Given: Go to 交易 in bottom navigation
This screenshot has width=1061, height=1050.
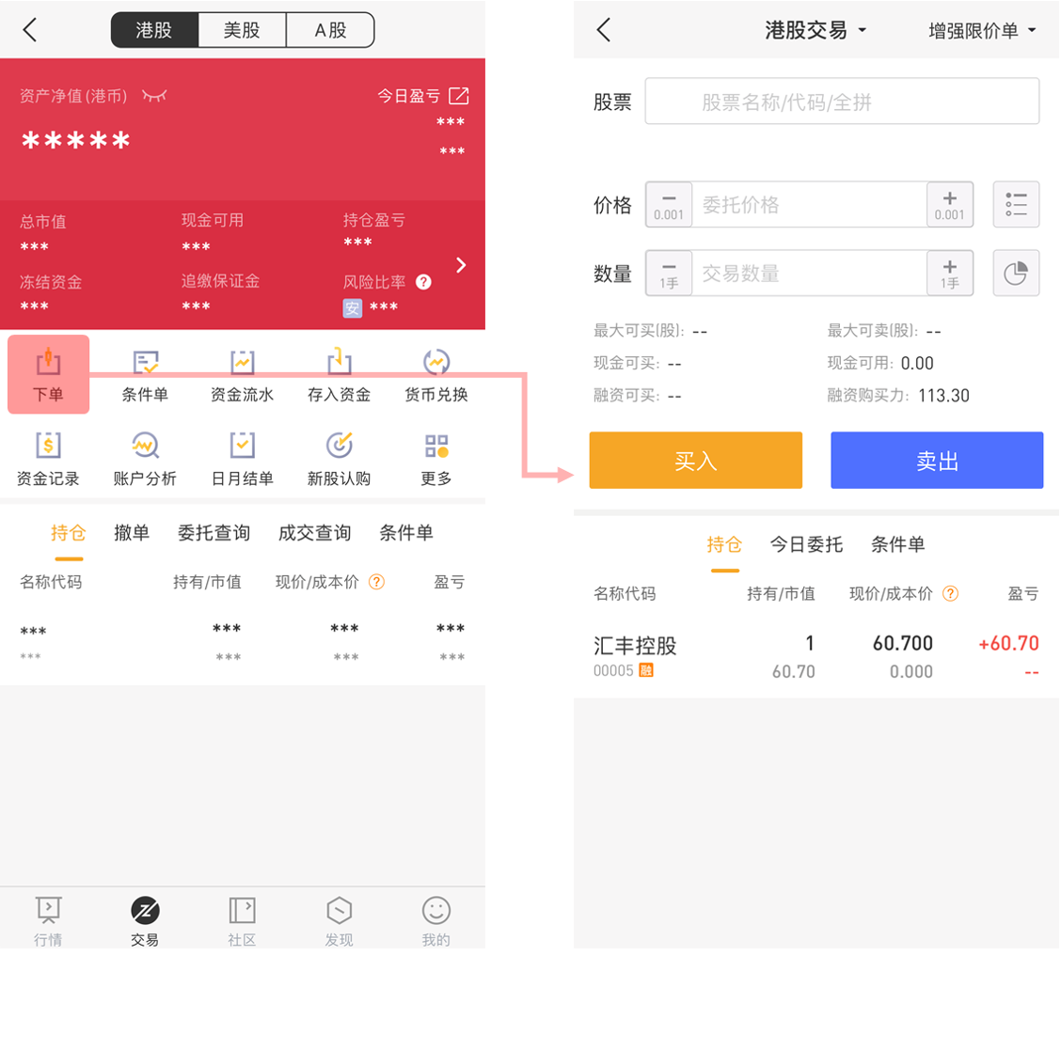Looking at the screenshot, I should (145, 921).
